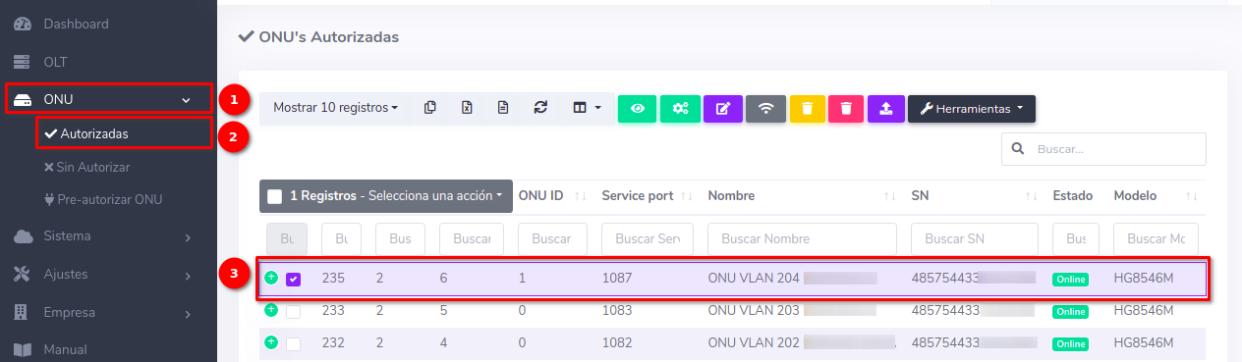
Task: Sort the Modelo column with its arrows
Action: [1192, 196]
